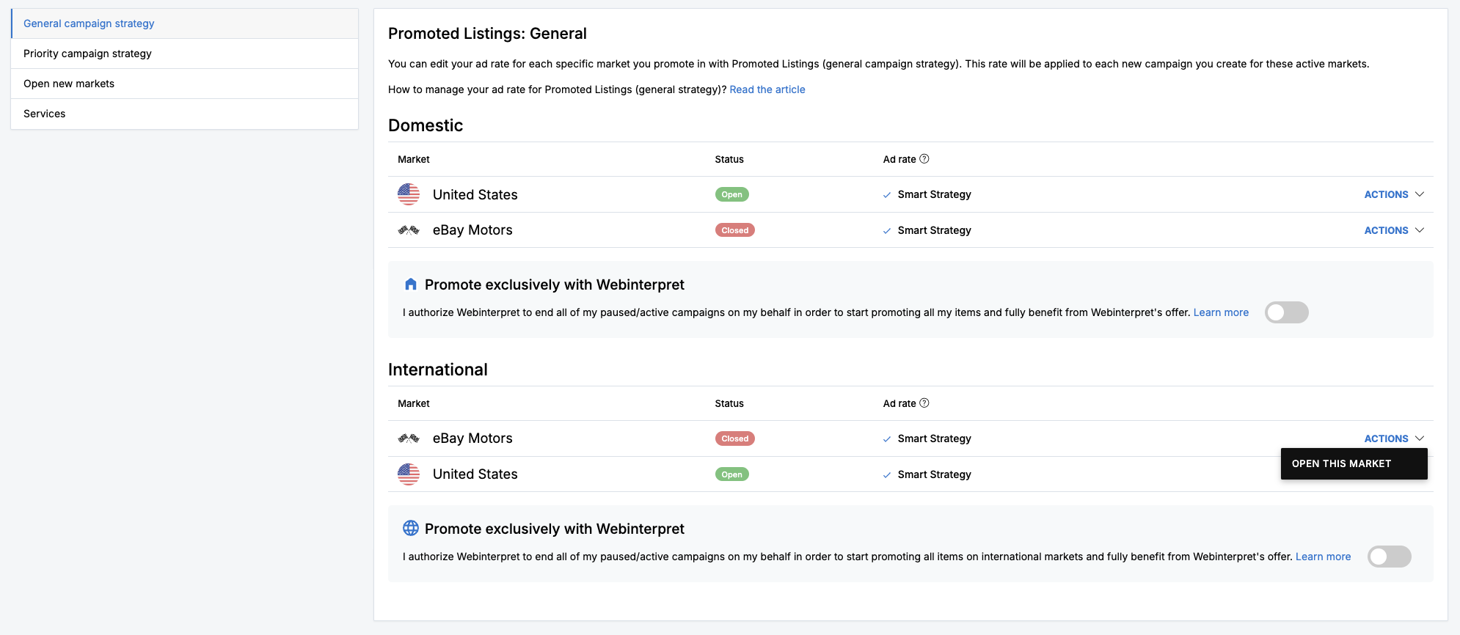Click United States name in Domestic table
This screenshot has height=635, width=1460.
tap(475, 194)
